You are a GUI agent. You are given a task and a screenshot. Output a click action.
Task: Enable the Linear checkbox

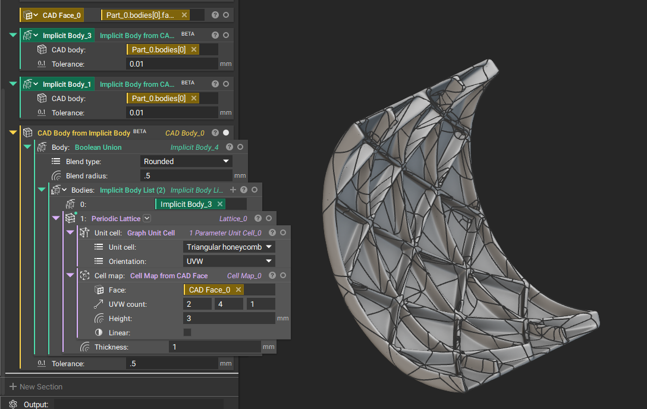(x=187, y=332)
